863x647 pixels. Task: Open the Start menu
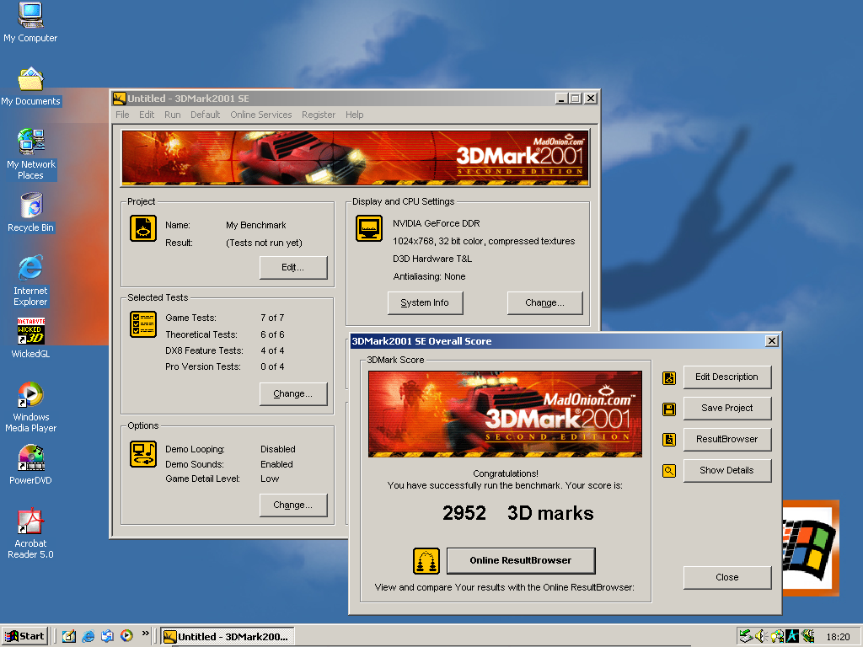(x=24, y=637)
